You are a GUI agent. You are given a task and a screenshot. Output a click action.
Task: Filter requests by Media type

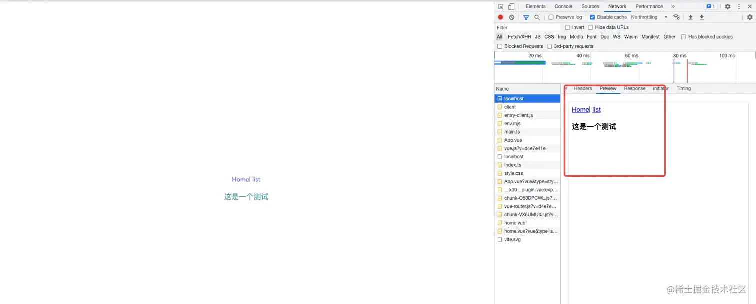click(x=576, y=37)
